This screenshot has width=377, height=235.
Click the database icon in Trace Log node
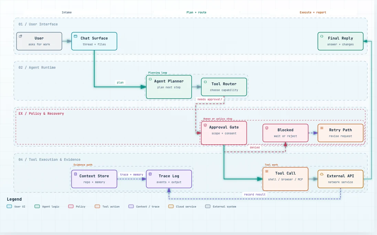coord(150,174)
